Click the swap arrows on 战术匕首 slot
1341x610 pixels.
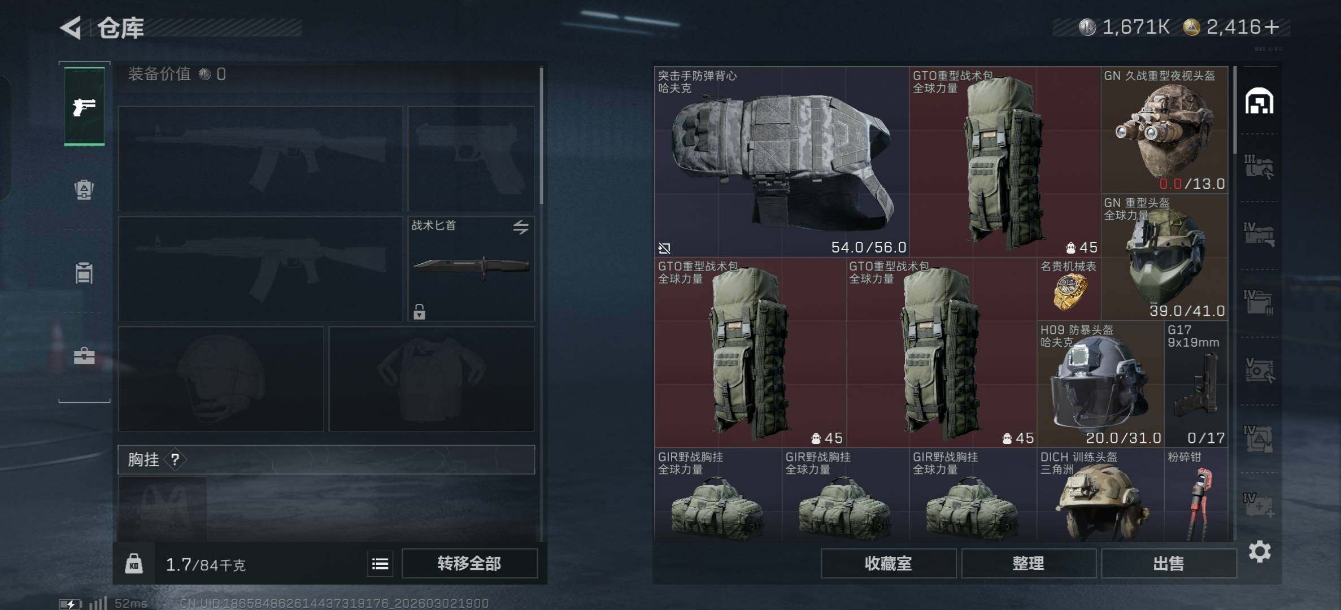[x=521, y=227]
